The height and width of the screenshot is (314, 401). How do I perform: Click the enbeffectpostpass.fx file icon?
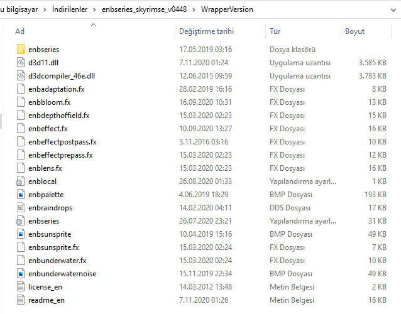[x=21, y=142]
